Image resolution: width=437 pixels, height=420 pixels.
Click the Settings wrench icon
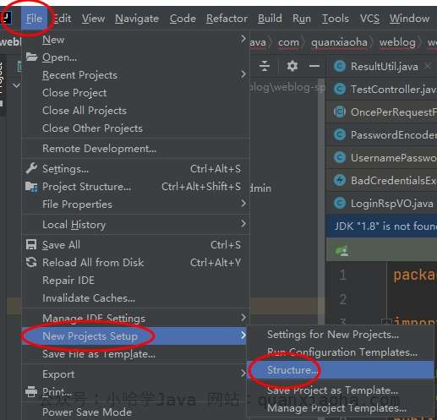(x=31, y=168)
